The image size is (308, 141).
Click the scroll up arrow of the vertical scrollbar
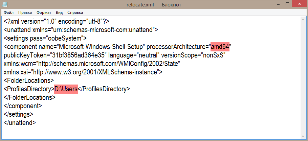point(304,19)
